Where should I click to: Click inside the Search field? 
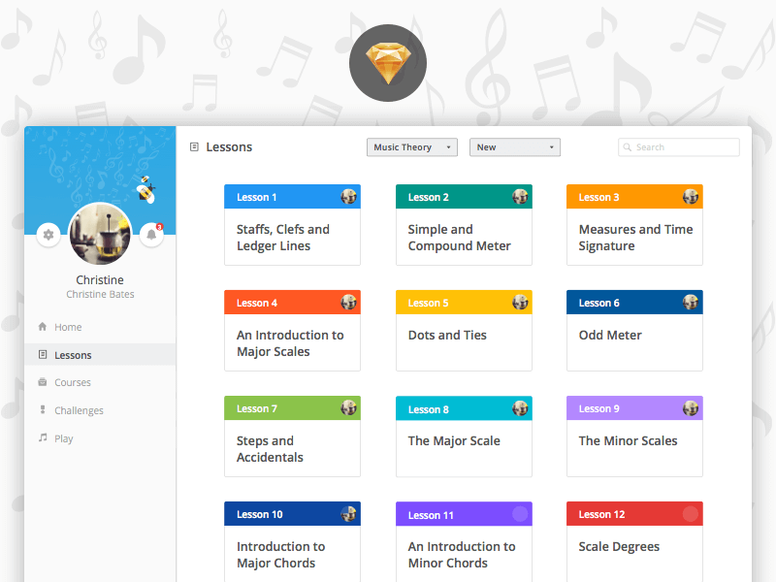tap(679, 146)
